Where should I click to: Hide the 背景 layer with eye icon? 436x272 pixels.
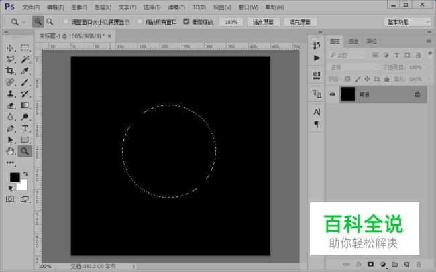coord(332,94)
